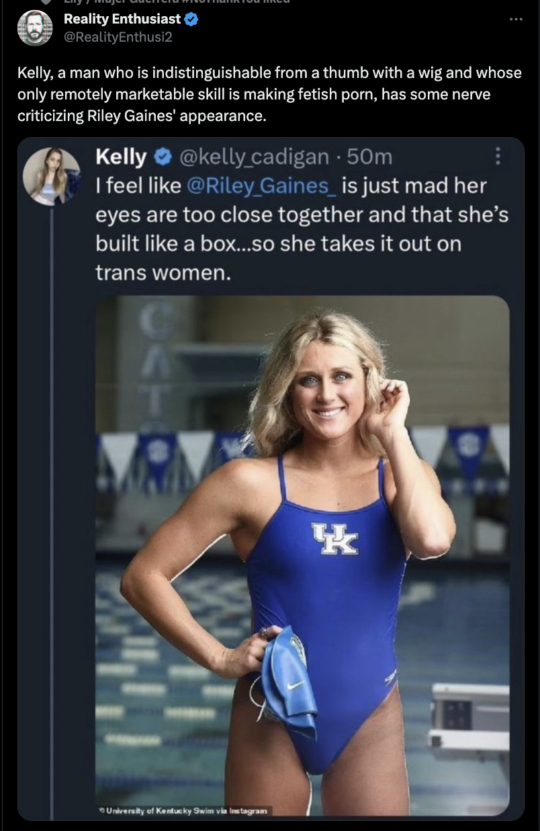Click the Kelly display name in quote
Viewport: 540px width, 831px height.
(121, 157)
